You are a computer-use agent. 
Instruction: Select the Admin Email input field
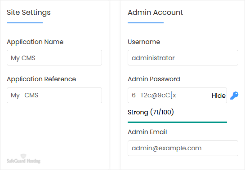[x=183, y=148]
